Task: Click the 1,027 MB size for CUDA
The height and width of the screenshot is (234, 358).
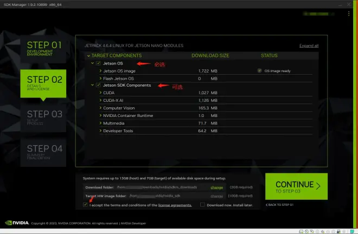Action: [208, 93]
